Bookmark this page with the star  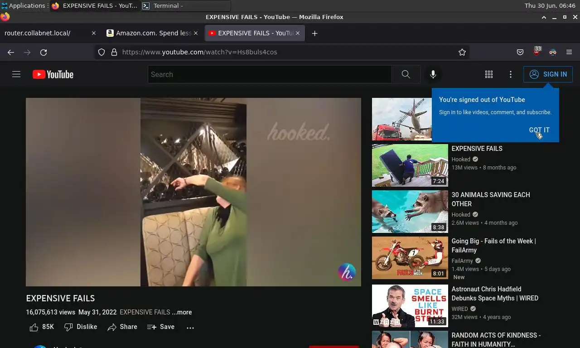click(462, 52)
